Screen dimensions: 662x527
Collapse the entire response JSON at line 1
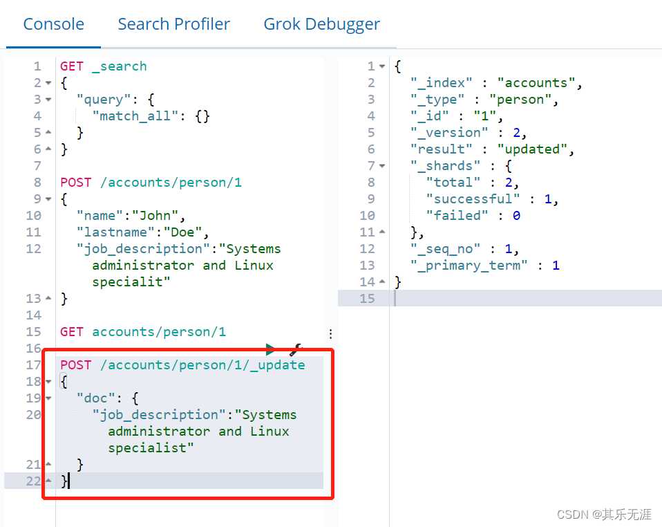click(384, 66)
